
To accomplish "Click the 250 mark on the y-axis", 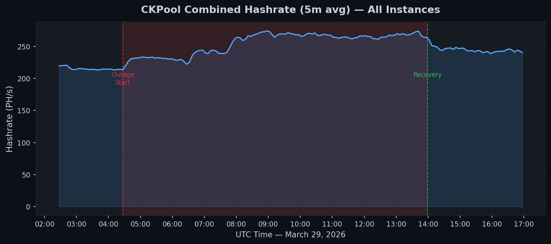I will tap(24, 47).
